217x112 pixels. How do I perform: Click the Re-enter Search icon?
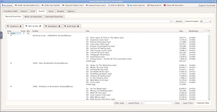click(x=128, y=5)
